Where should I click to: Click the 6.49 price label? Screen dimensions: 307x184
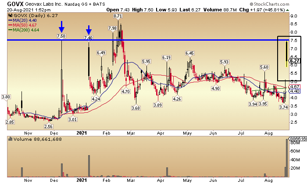click(101, 53)
